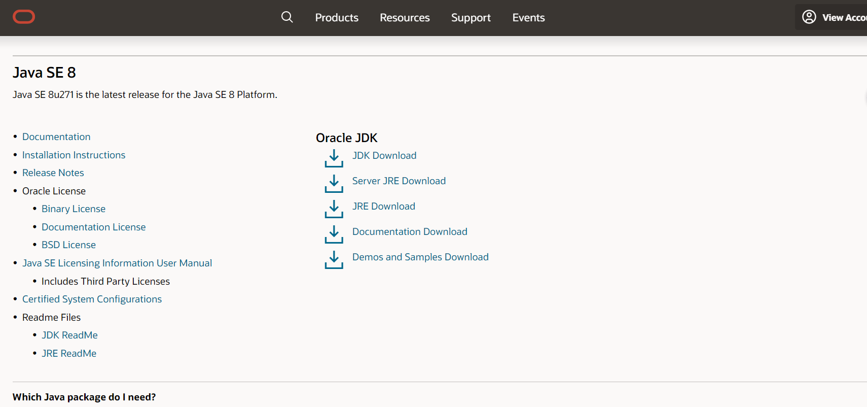Image resolution: width=867 pixels, height=407 pixels.
Task: Open the Release Notes link
Action: (x=53, y=173)
